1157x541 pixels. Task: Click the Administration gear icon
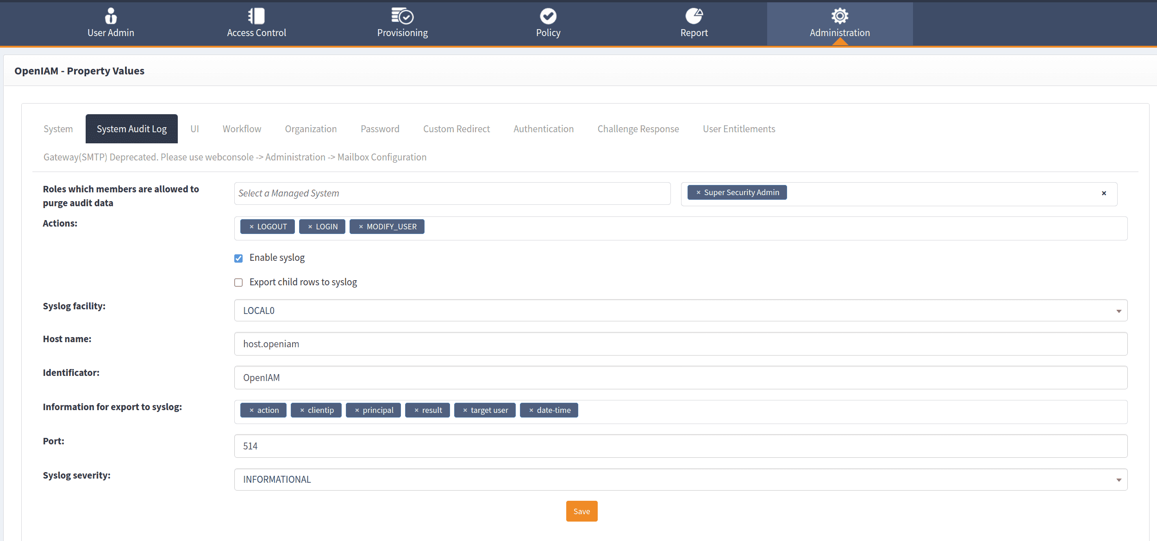pos(839,16)
